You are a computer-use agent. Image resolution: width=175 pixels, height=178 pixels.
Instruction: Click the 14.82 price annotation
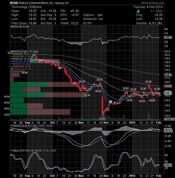(129, 100)
